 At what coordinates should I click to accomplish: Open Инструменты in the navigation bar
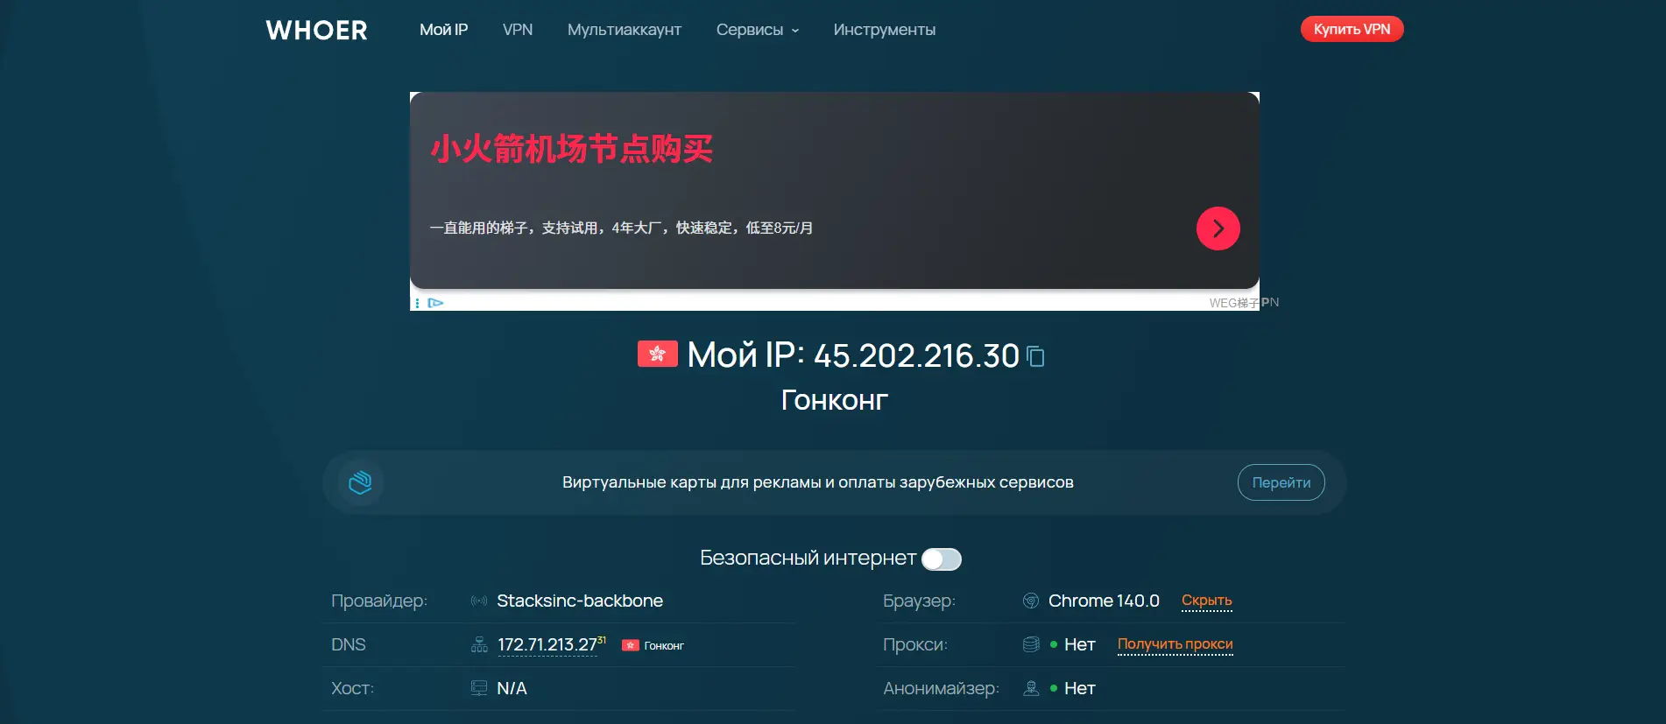pyautogui.click(x=884, y=30)
